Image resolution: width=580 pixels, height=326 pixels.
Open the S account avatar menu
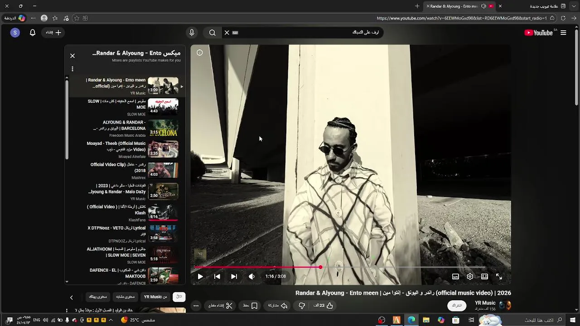(x=15, y=33)
